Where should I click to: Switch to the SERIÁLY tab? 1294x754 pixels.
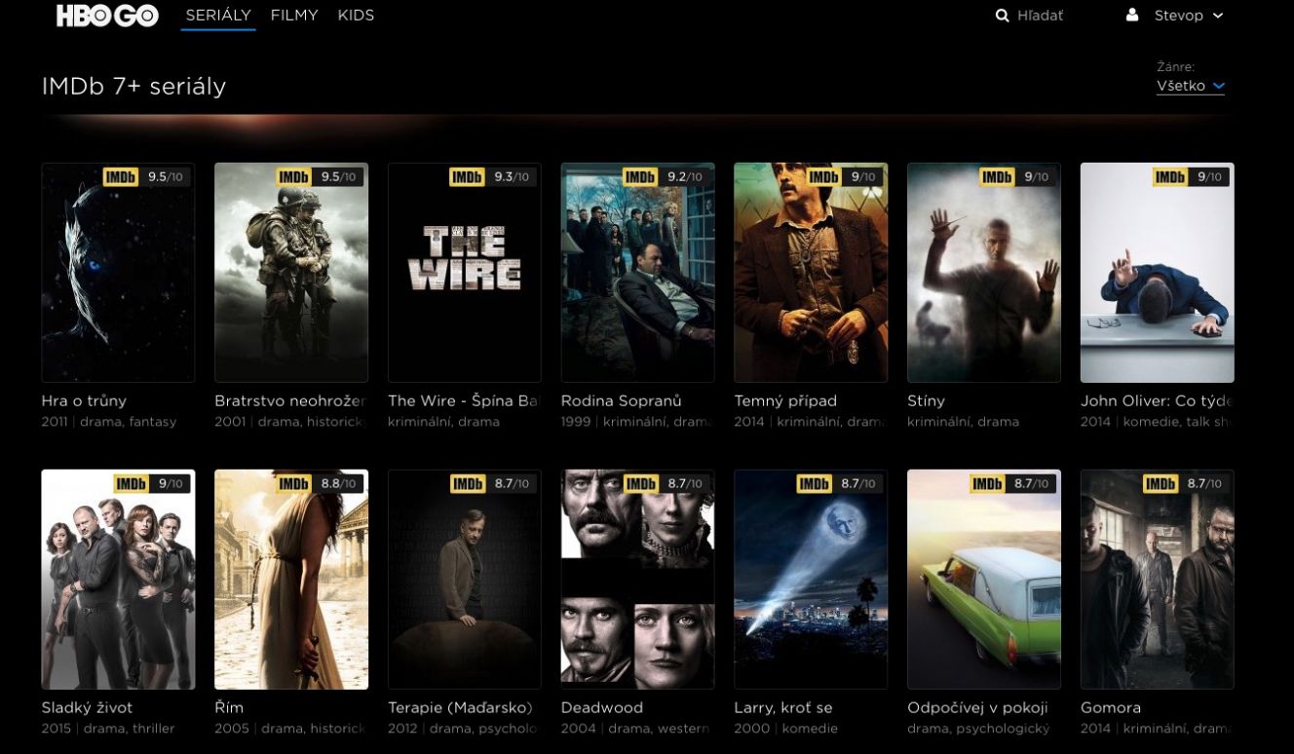tap(218, 16)
